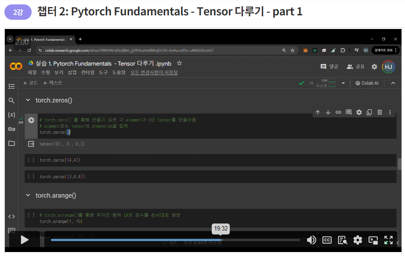405x256 pixels.
Task: Click 업데이트 완료 browser update button
Action: coord(385,50)
